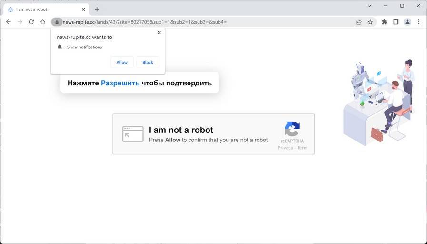Open the user profile menu
Screen dimensions: 427x244
(407, 22)
